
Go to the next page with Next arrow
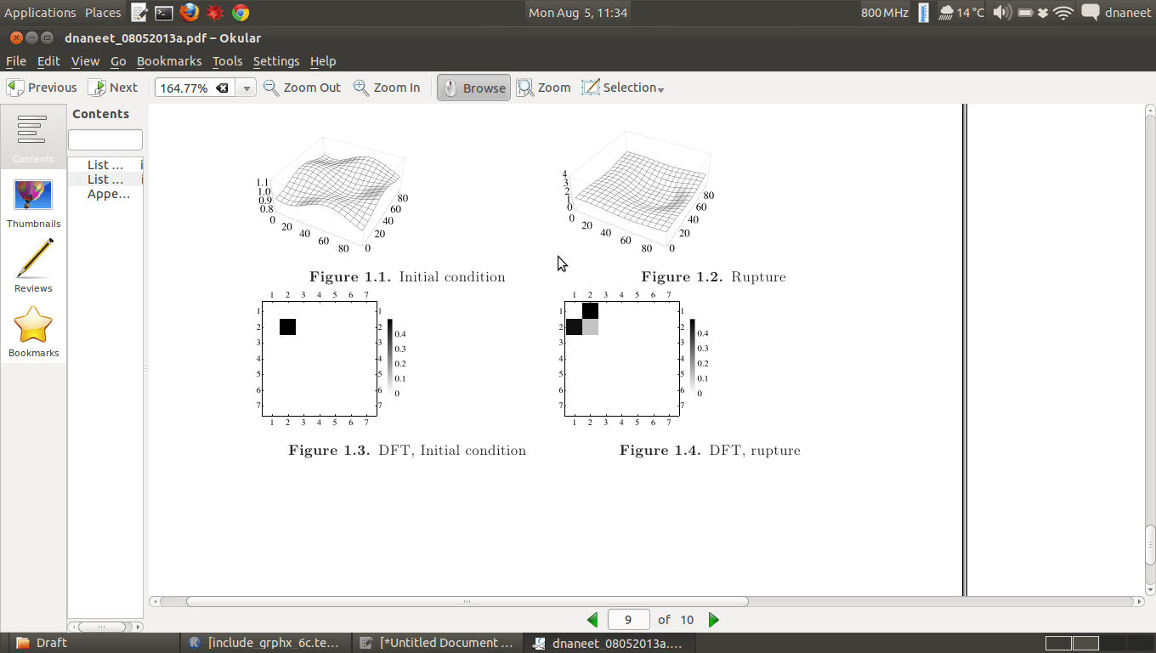coord(113,87)
